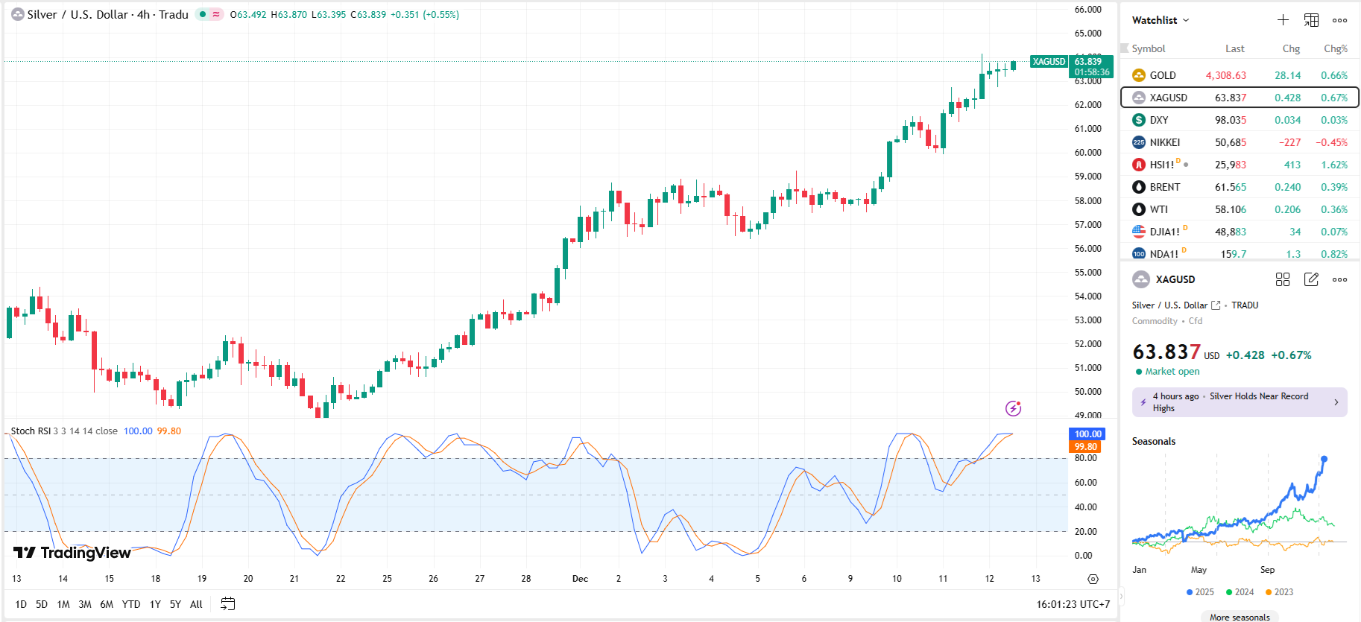1361x622 pixels.
Task: Open the timezone UTC+7 selector
Action: point(1073,604)
